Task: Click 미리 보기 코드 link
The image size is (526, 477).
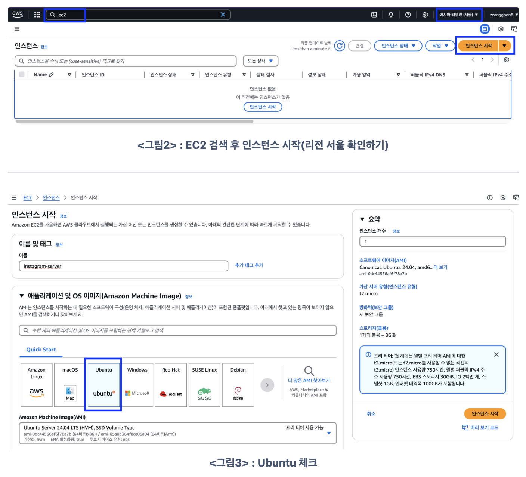Action: click(484, 427)
